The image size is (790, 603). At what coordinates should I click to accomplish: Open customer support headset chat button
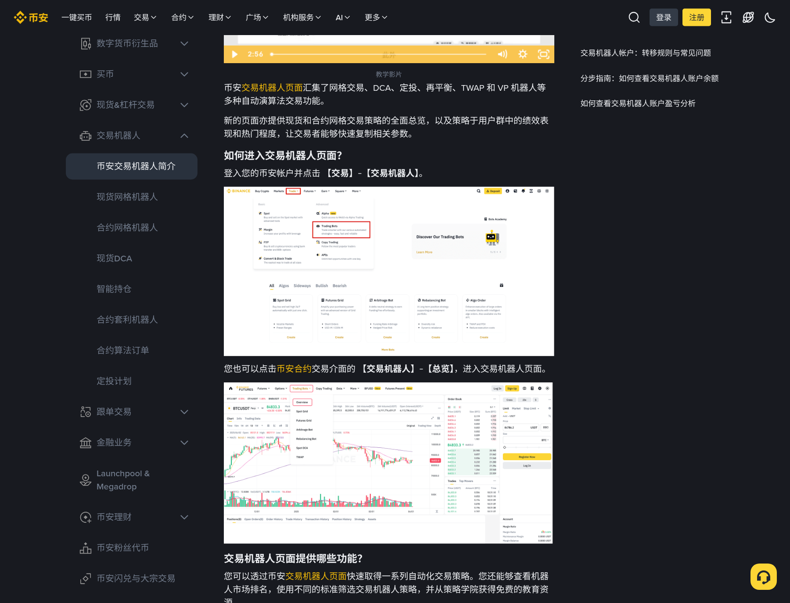764,577
